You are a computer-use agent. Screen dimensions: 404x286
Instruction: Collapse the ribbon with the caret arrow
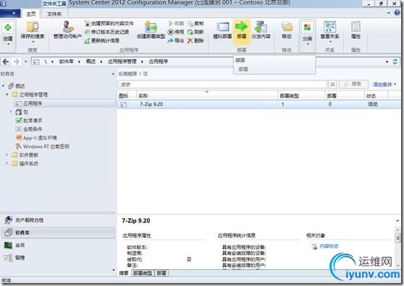[x=389, y=13]
